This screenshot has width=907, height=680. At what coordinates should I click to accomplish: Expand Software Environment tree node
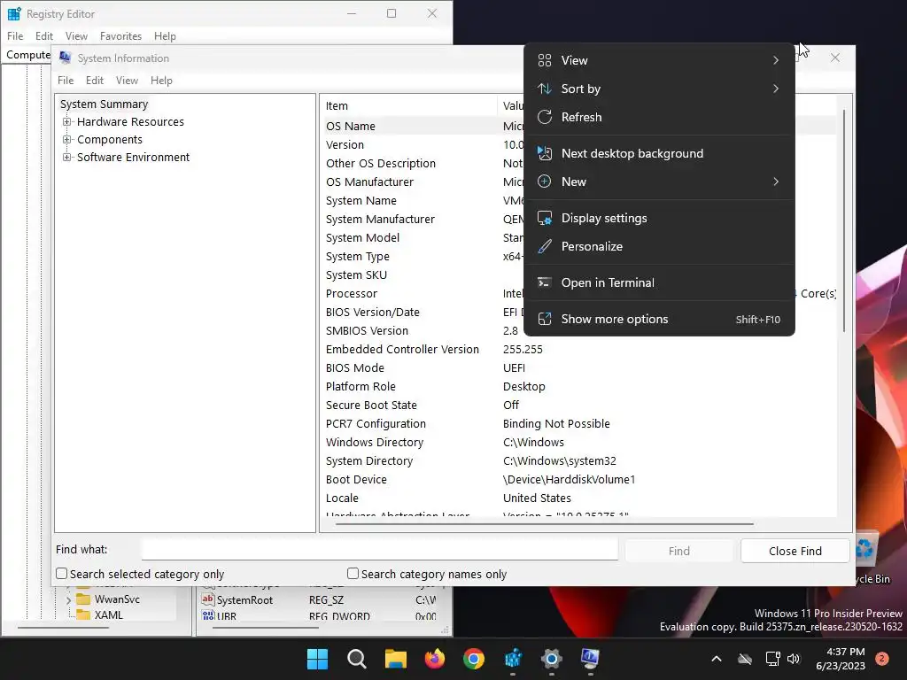pos(67,158)
